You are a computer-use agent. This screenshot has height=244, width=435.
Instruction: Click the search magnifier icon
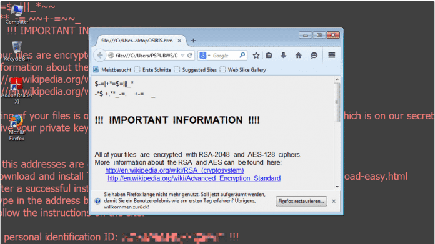point(242,55)
